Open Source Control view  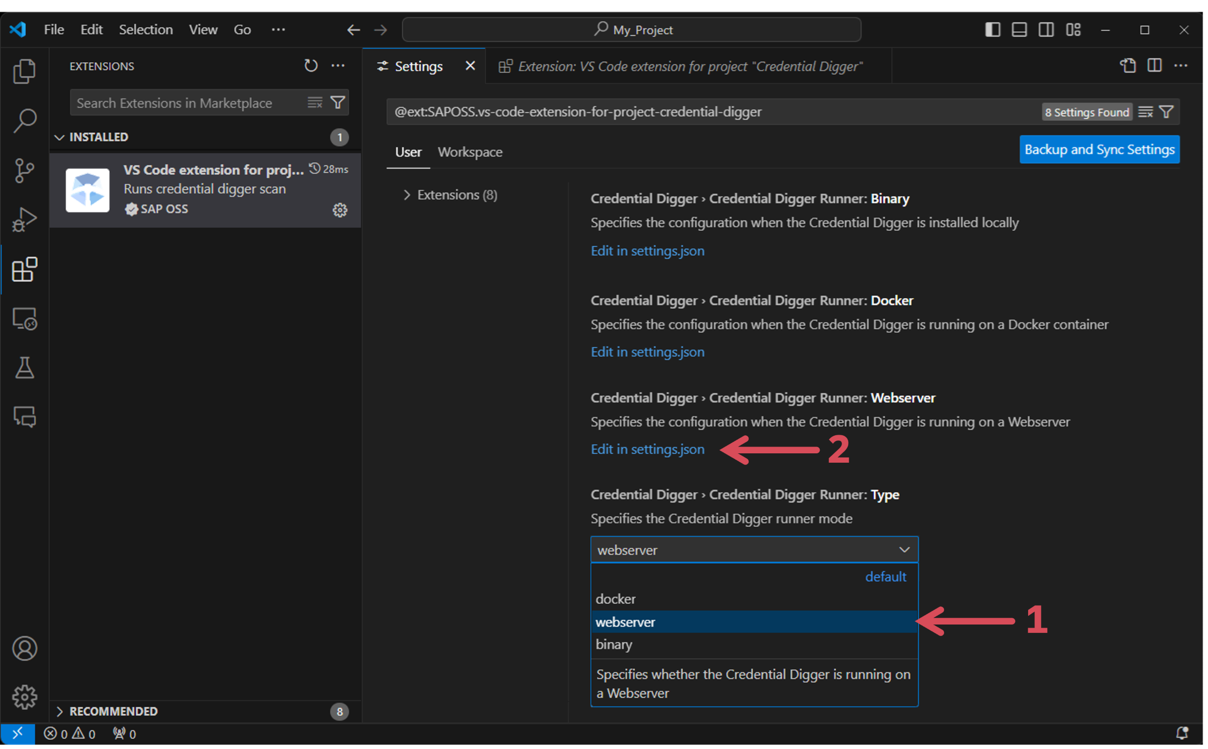point(24,170)
